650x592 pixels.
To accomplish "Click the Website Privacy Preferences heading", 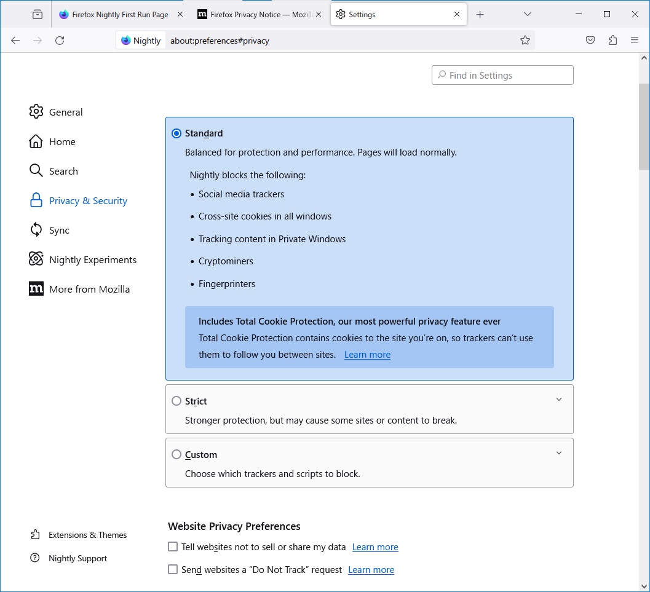I will pyautogui.click(x=234, y=526).
